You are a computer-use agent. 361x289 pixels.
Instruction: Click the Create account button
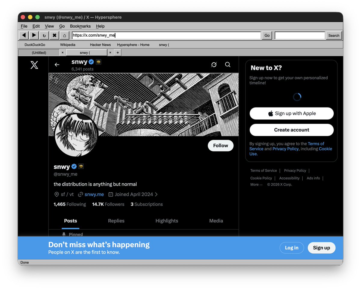292,130
